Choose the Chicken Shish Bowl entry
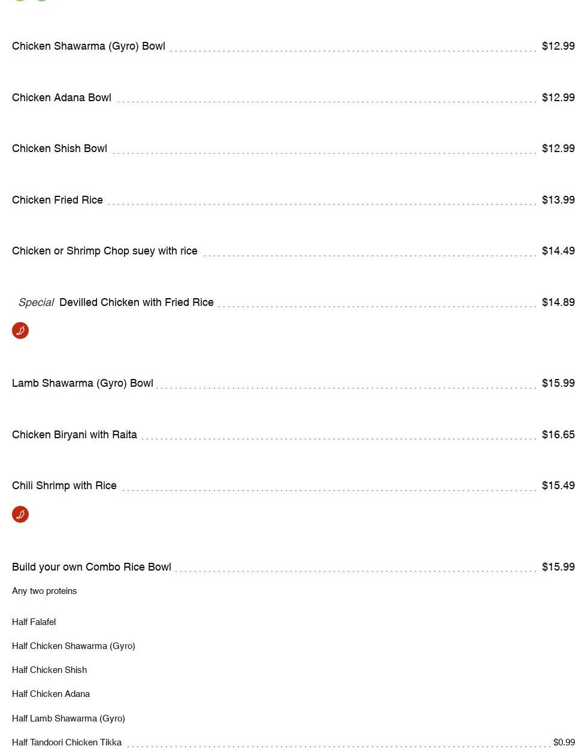 coord(59,148)
